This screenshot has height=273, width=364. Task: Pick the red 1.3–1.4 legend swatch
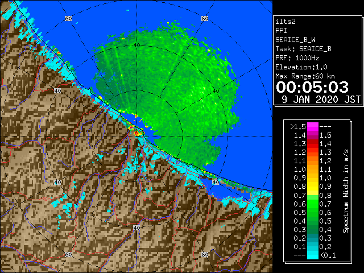(x=313, y=144)
